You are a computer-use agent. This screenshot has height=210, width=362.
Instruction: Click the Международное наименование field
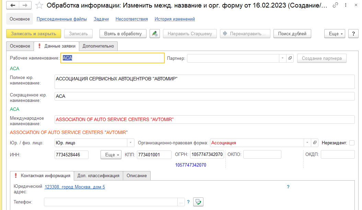[x=205, y=119]
